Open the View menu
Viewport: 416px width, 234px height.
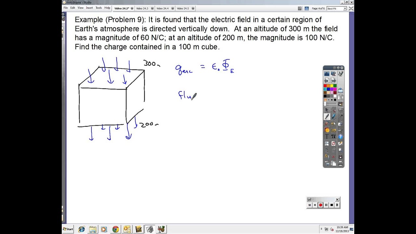click(81, 8)
